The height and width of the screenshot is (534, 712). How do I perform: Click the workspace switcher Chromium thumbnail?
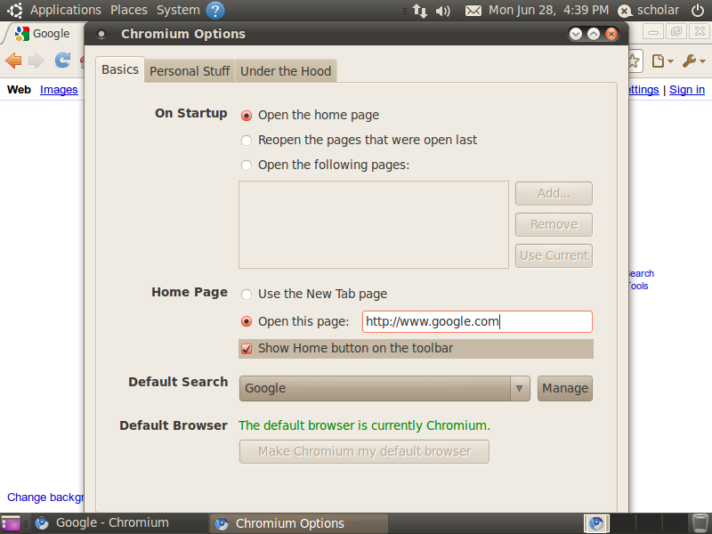595,523
